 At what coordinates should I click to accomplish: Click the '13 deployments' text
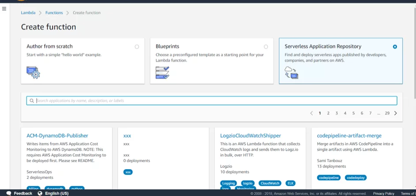coord(331,166)
